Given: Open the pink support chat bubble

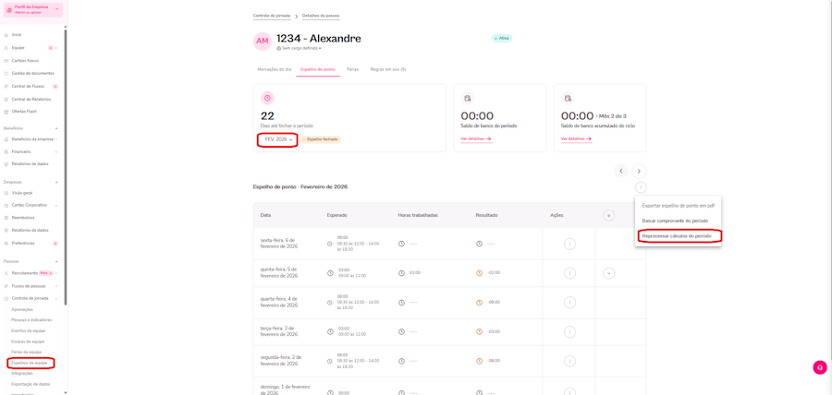Looking at the screenshot, I should (x=819, y=367).
